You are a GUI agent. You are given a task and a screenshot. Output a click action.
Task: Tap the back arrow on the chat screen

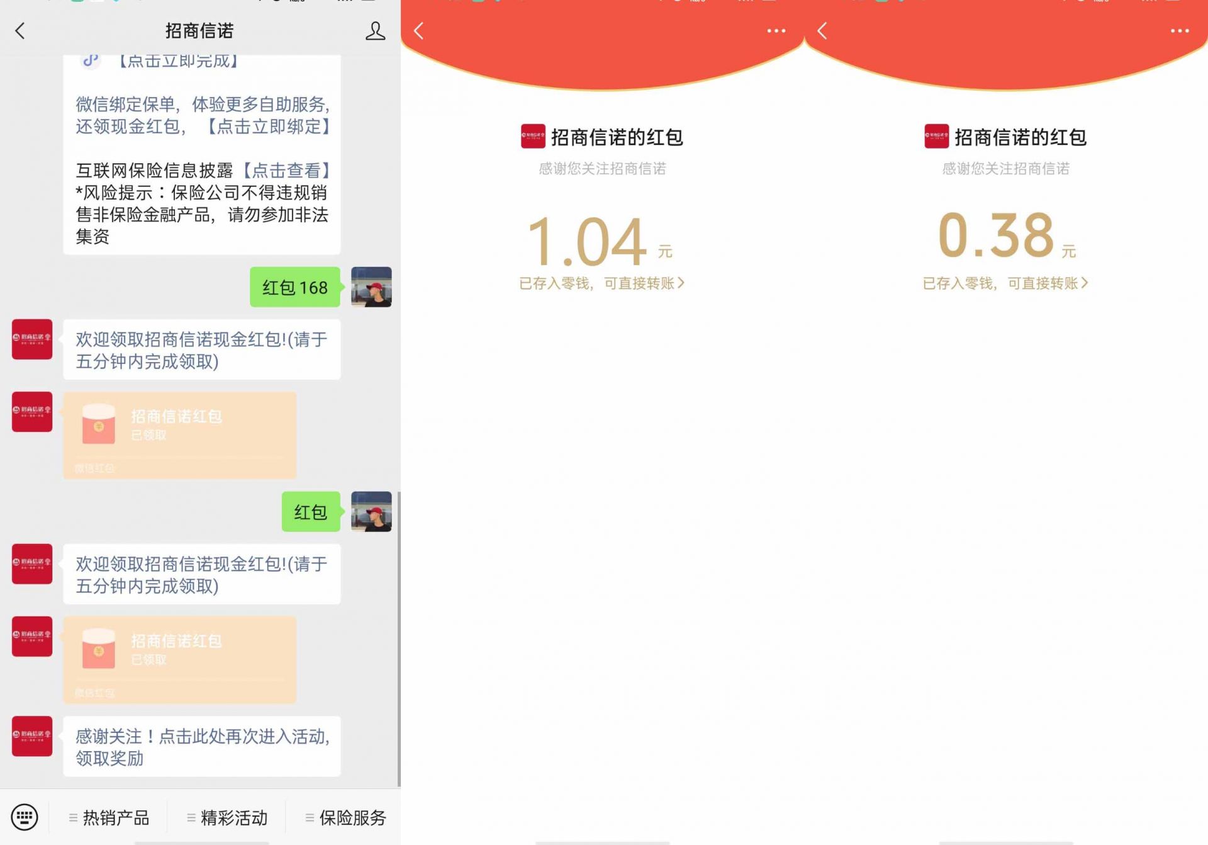tap(20, 30)
